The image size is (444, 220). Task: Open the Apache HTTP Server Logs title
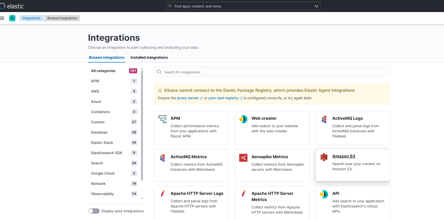pyautogui.click(x=197, y=194)
